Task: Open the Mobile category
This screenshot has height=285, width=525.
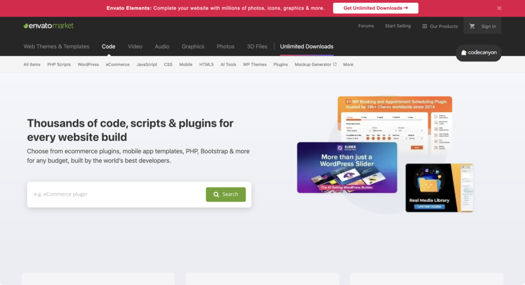Action: pyautogui.click(x=186, y=64)
